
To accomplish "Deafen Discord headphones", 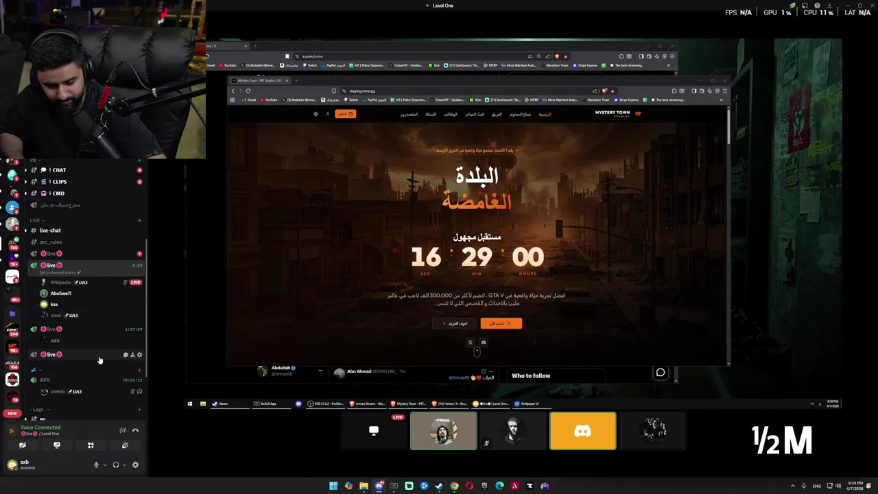I will pyautogui.click(x=115, y=465).
